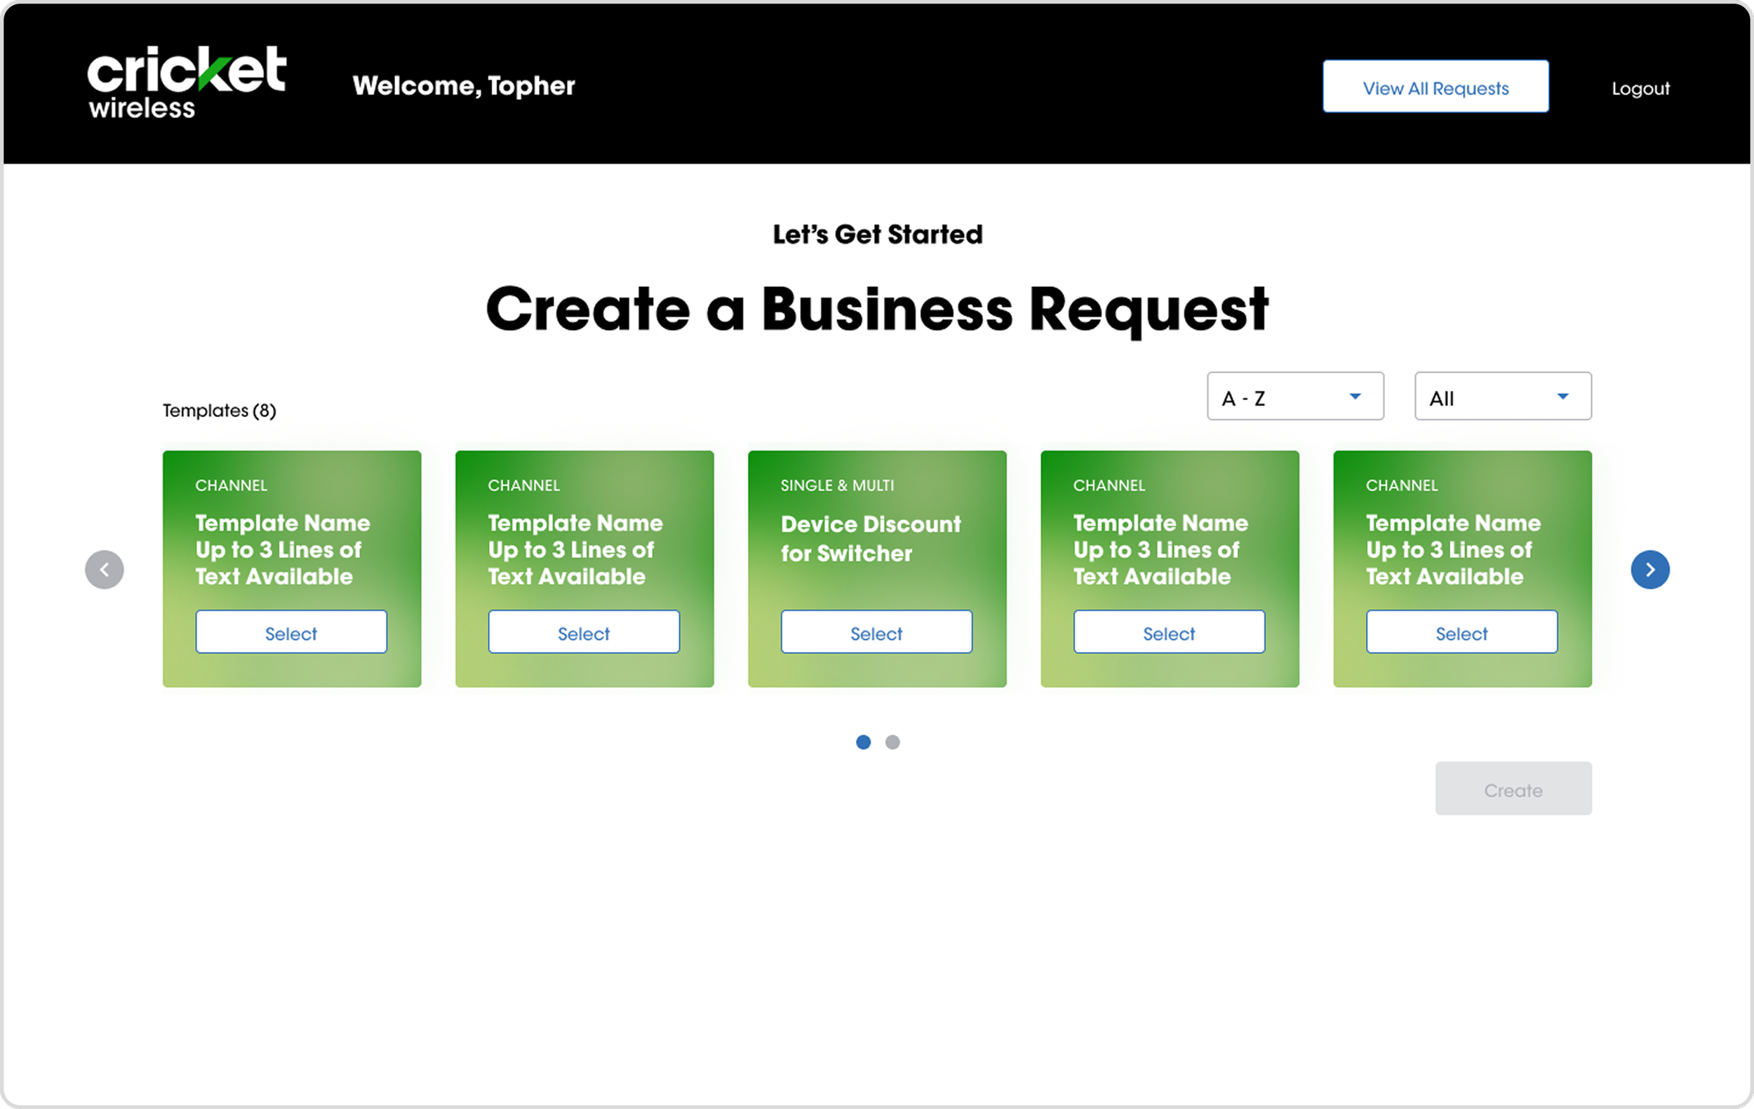Click the All dropdown caret arrow

click(x=1562, y=397)
